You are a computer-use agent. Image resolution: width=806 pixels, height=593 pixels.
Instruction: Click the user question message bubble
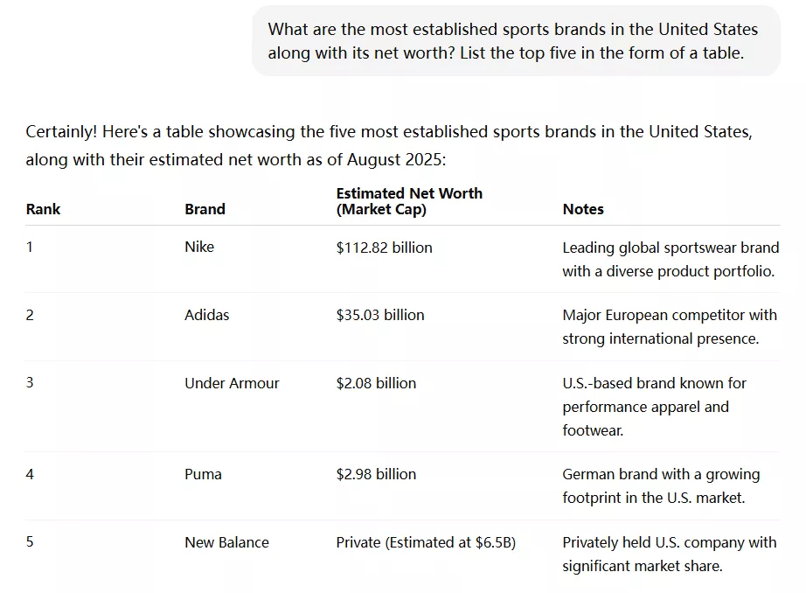(516, 41)
